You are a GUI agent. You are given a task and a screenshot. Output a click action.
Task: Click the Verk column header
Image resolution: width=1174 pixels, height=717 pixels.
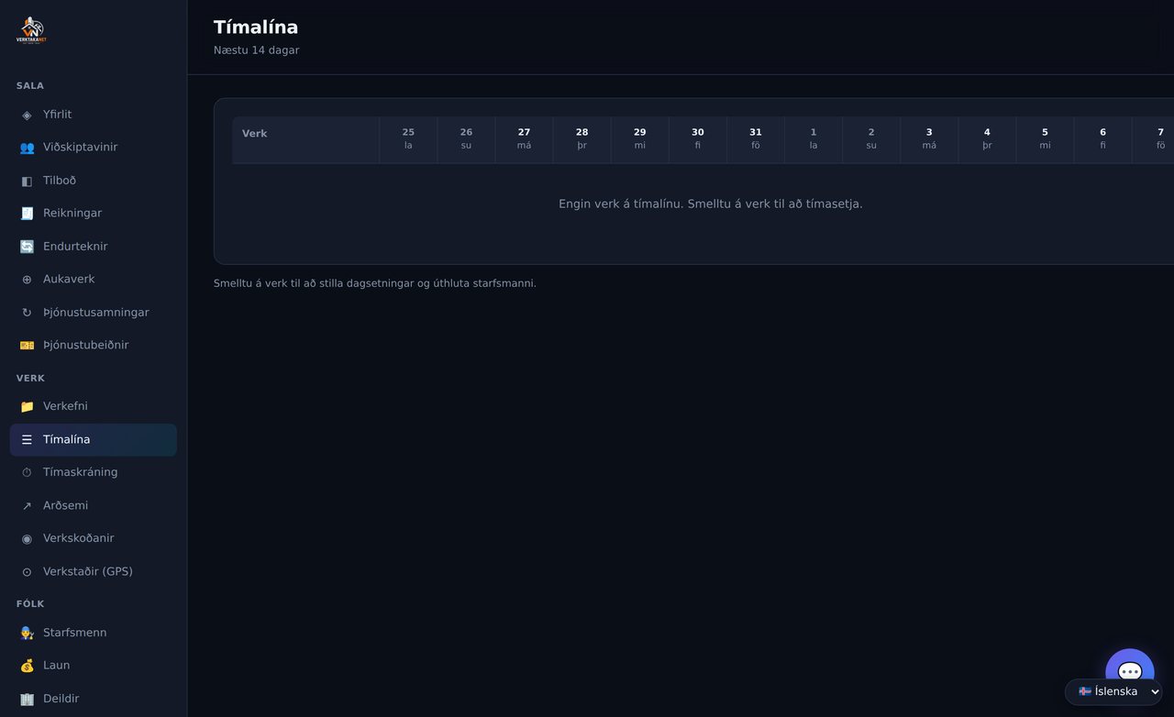click(305, 139)
